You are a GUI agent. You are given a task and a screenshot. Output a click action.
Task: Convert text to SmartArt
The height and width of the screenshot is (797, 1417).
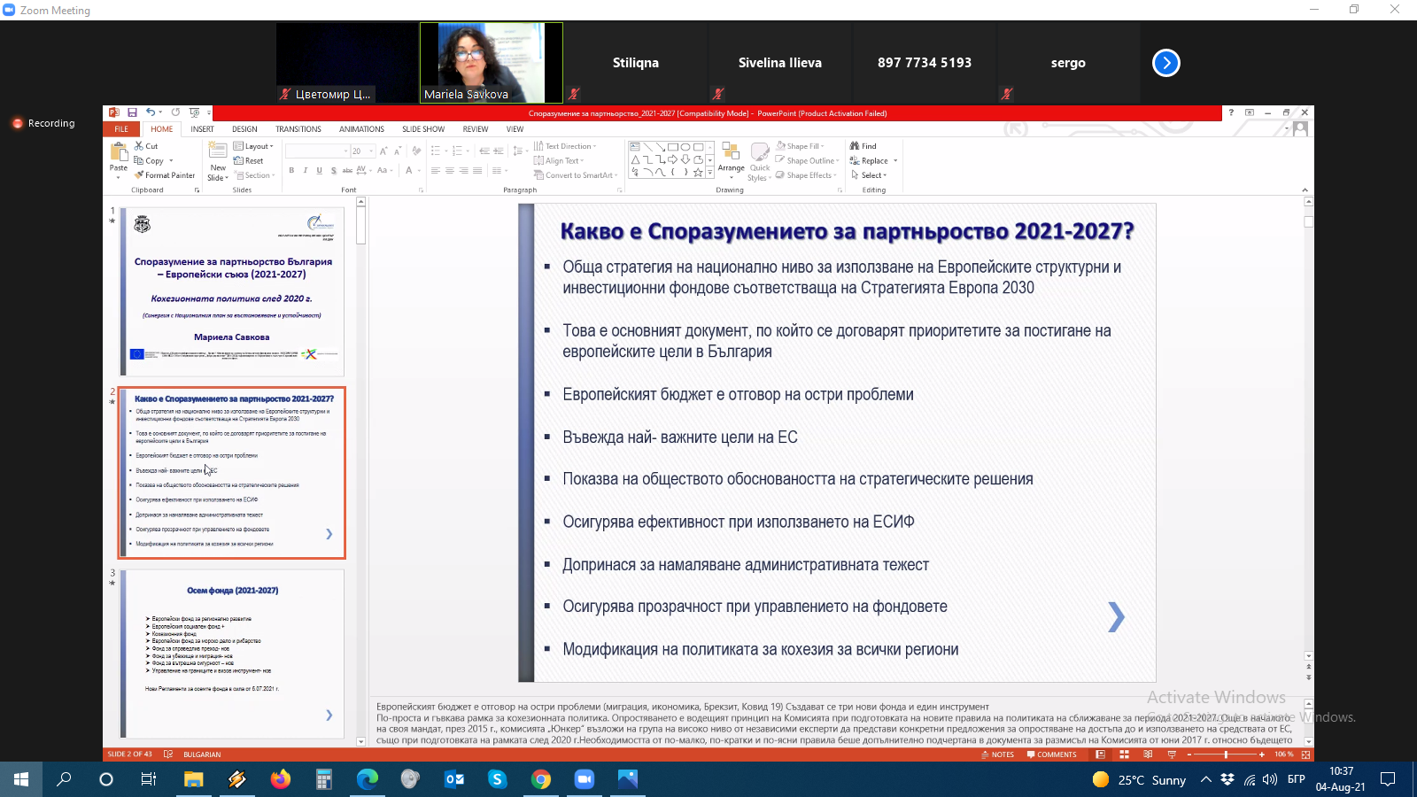pyautogui.click(x=577, y=175)
